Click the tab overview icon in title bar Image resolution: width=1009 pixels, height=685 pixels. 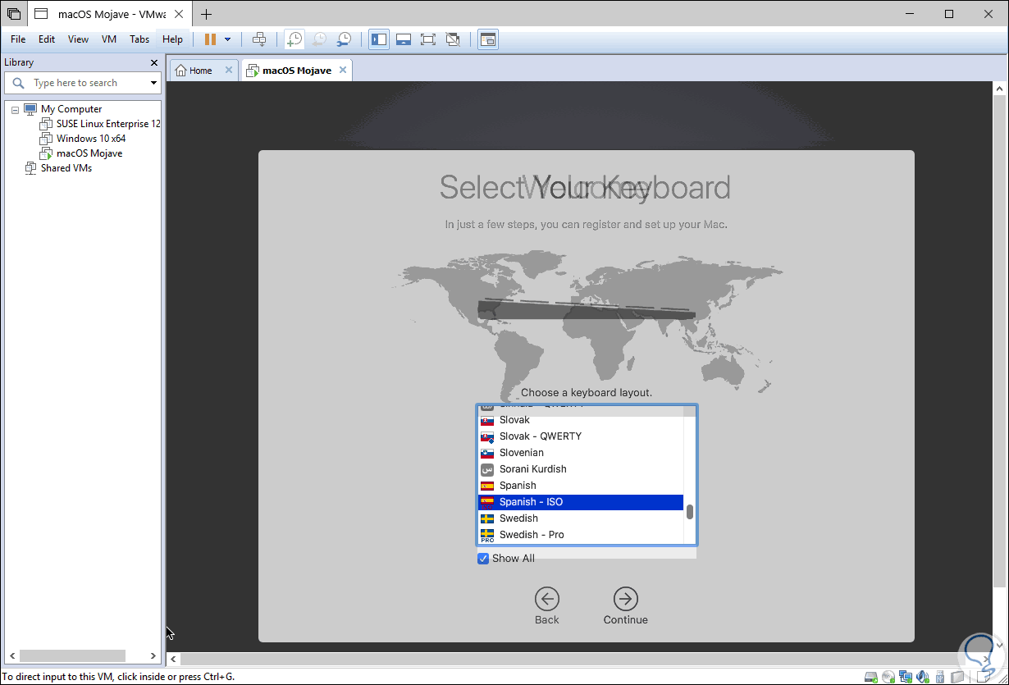point(14,14)
